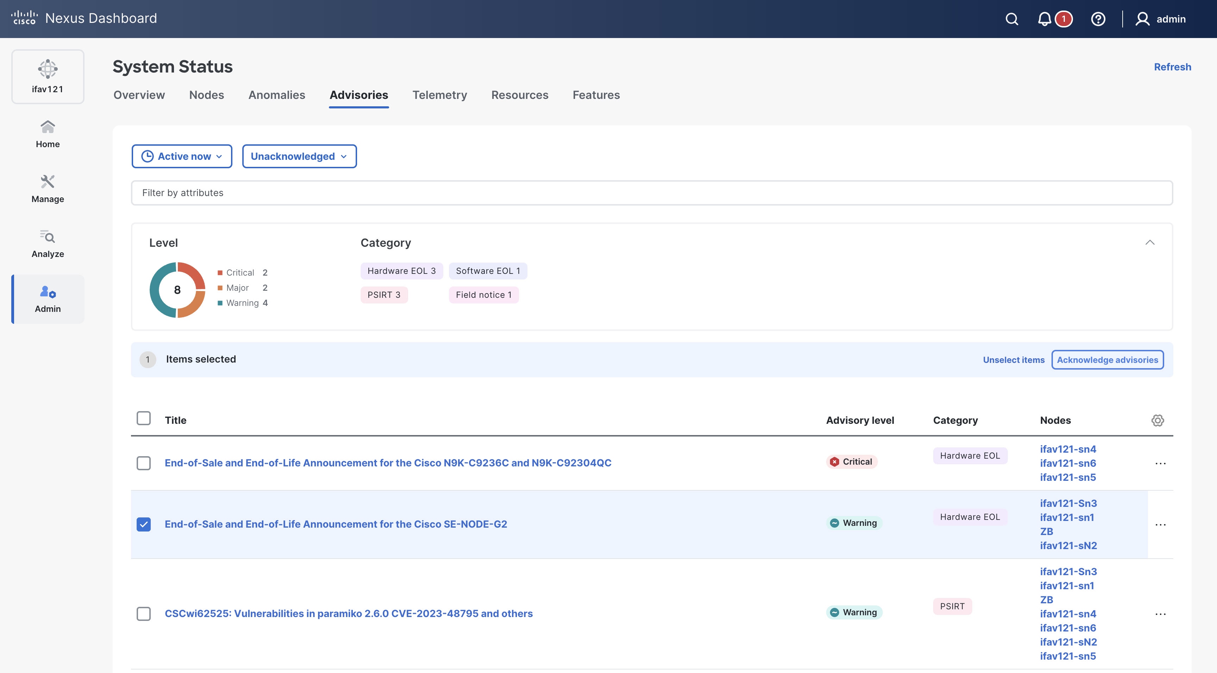
Task: Click the Advisory level column header
Action: [860, 420]
